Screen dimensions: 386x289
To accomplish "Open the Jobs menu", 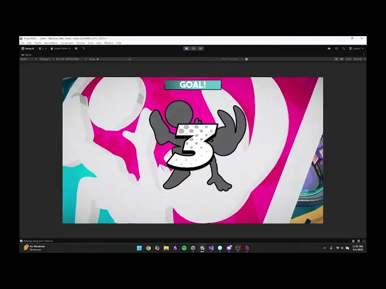I will tap(99, 43).
